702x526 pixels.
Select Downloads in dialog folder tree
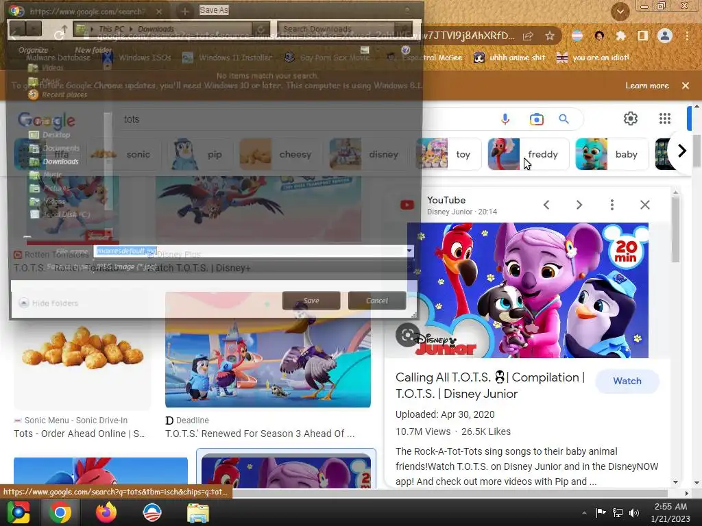[x=55, y=162]
